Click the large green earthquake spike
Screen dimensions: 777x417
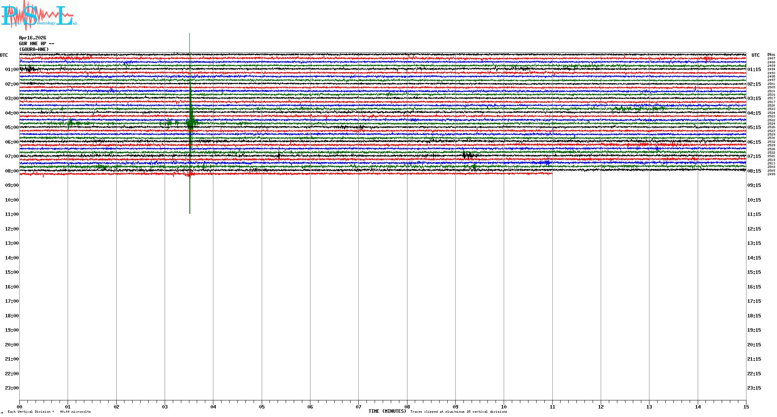(190, 124)
